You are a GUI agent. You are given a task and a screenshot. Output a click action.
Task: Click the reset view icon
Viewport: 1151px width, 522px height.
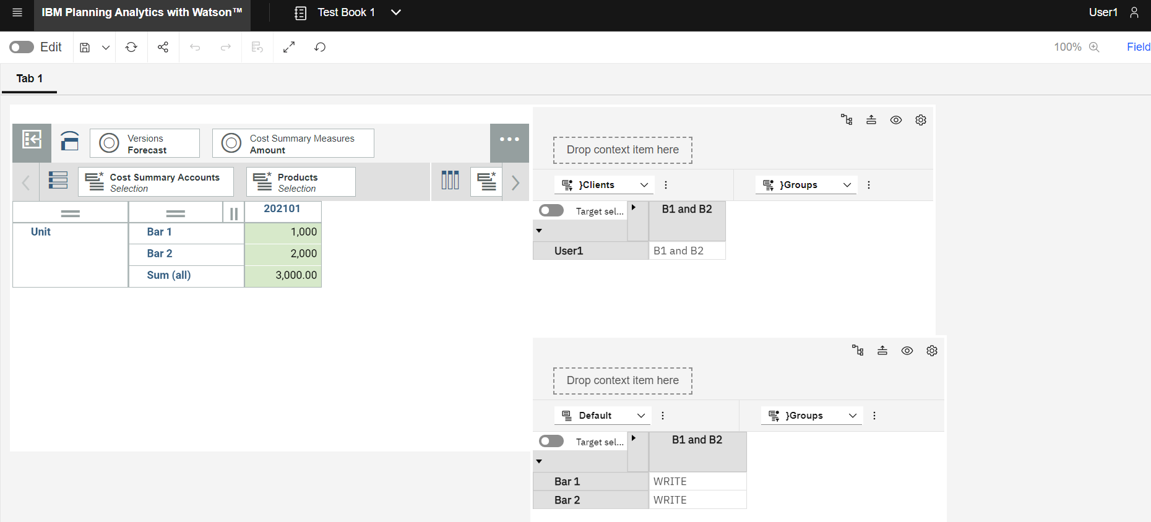[320, 47]
